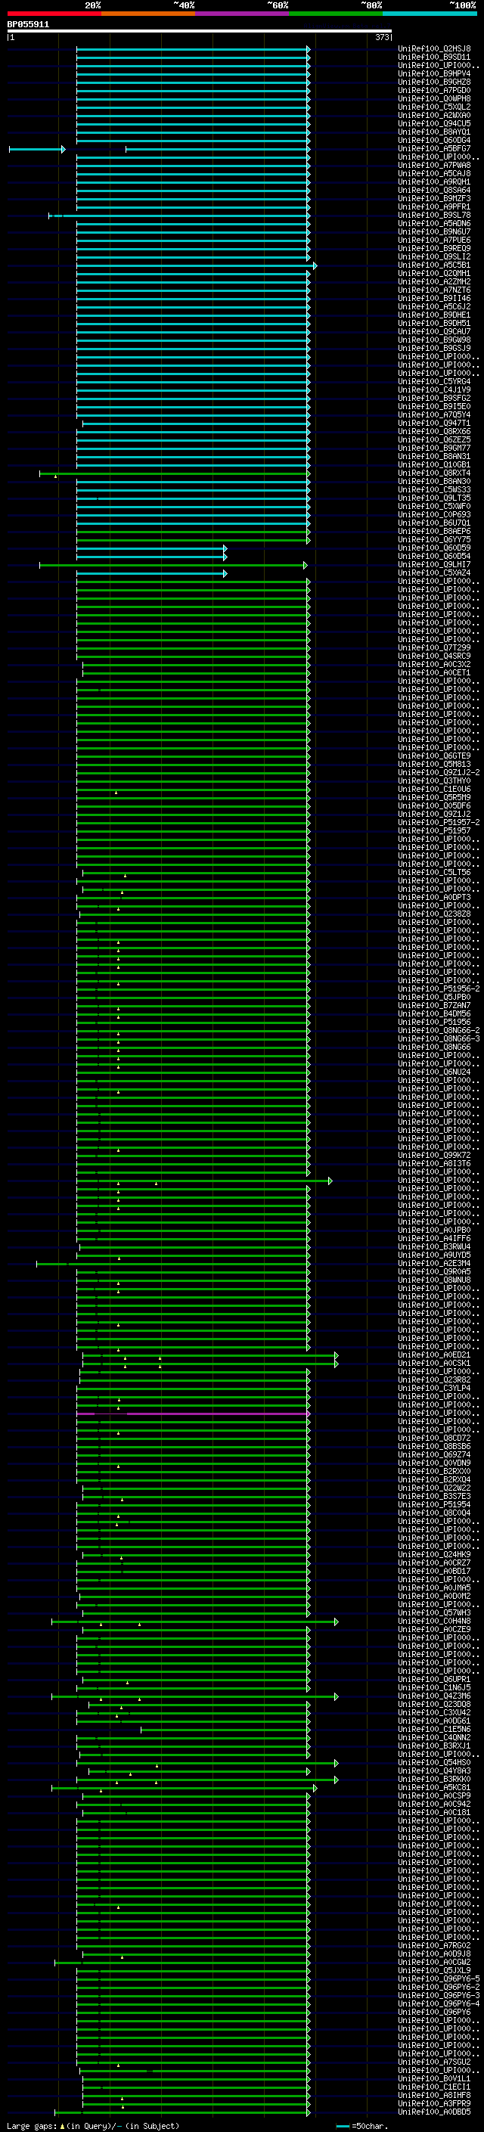The height and width of the screenshot is (2132, 484).
Task: Click the white BP055911 query sequence bar
Action: click(x=200, y=32)
